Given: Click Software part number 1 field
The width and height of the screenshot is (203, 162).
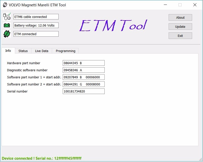Looking at the screenshot, I should point(83,77).
